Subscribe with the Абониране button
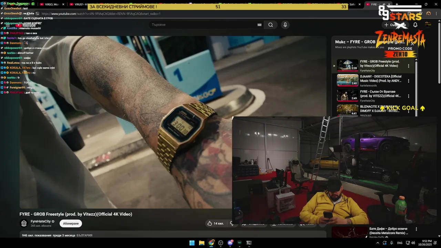Image resolution: width=441 pixels, height=248 pixels. pyautogui.click(x=71, y=224)
